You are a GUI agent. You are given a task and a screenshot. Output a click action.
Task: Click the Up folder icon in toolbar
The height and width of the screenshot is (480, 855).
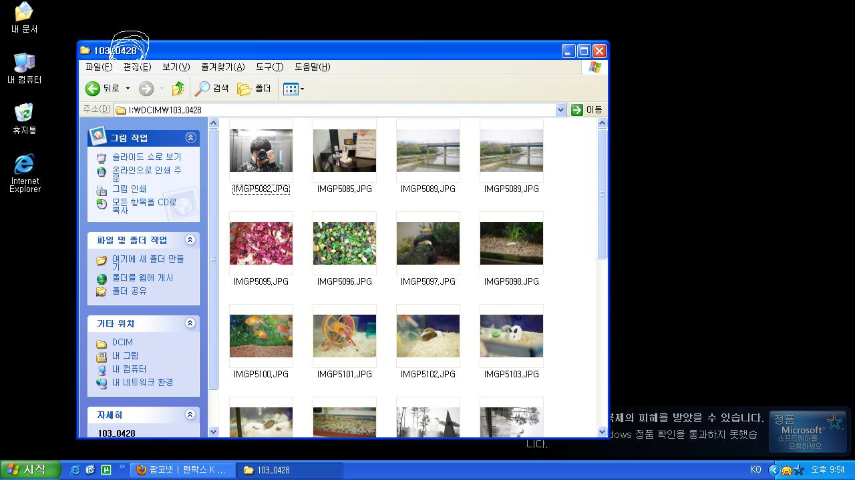coord(178,89)
